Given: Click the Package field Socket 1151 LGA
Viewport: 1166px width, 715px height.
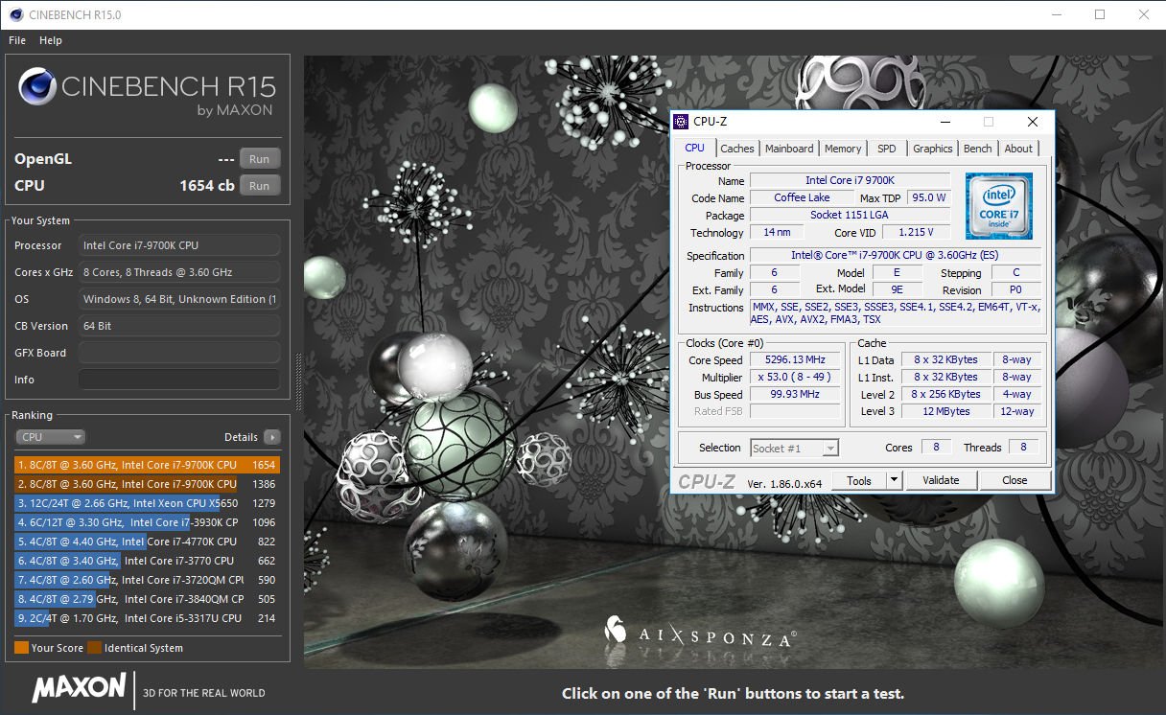Looking at the screenshot, I should click(x=850, y=215).
